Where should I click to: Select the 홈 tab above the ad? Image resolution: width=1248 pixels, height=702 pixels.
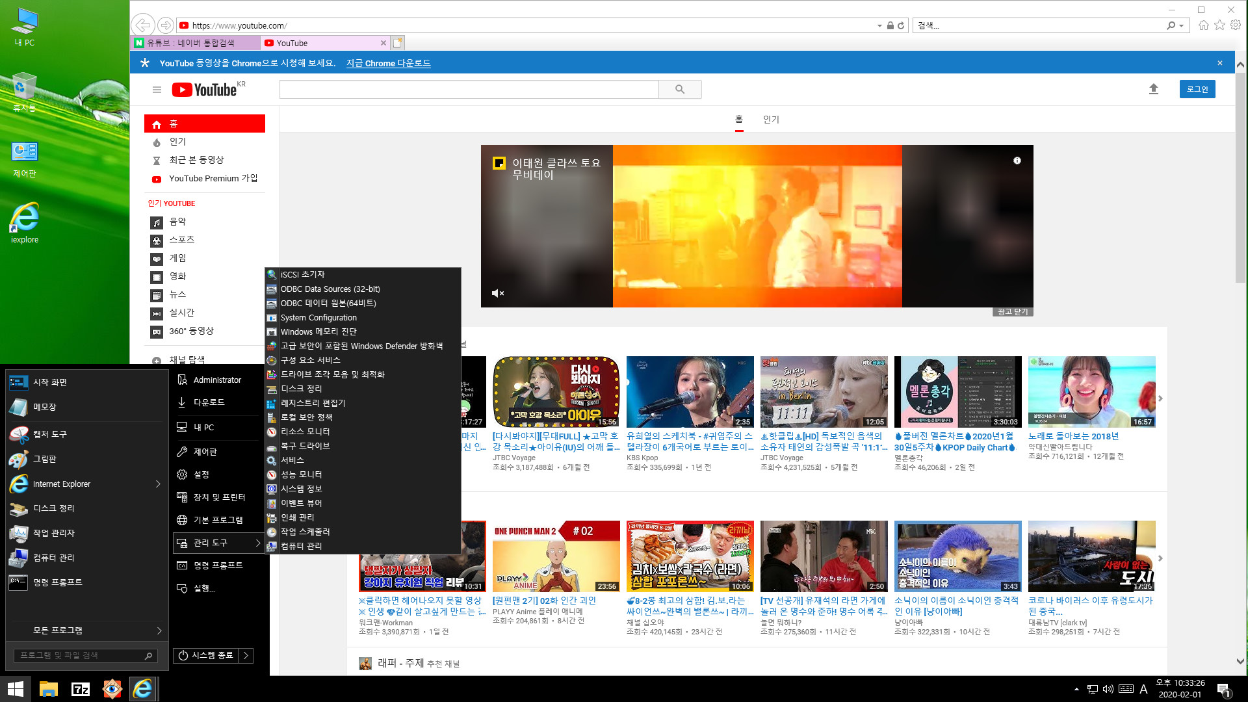click(739, 120)
